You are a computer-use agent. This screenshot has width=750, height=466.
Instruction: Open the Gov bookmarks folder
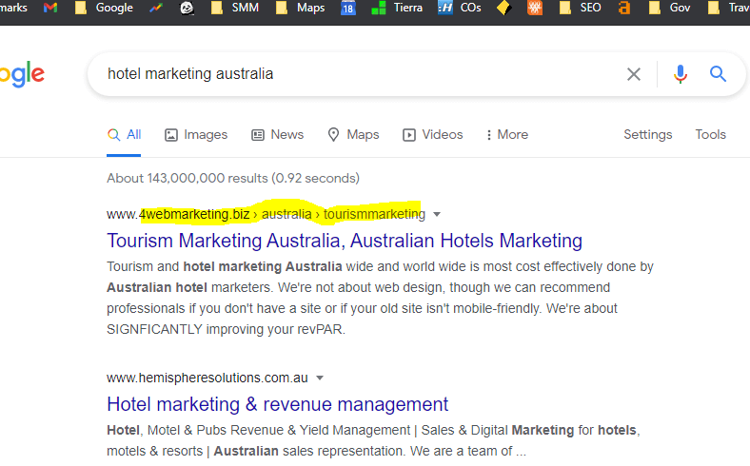669,8
